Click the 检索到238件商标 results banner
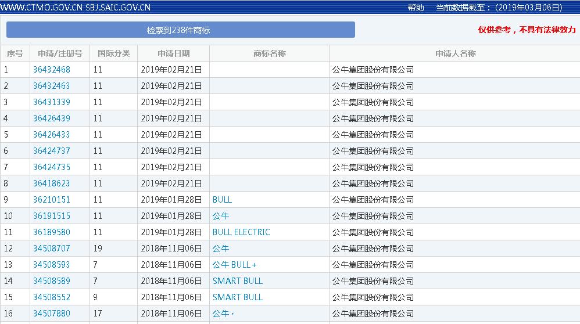580x324 pixels. [181, 30]
